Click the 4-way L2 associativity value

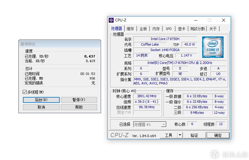point(219,107)
